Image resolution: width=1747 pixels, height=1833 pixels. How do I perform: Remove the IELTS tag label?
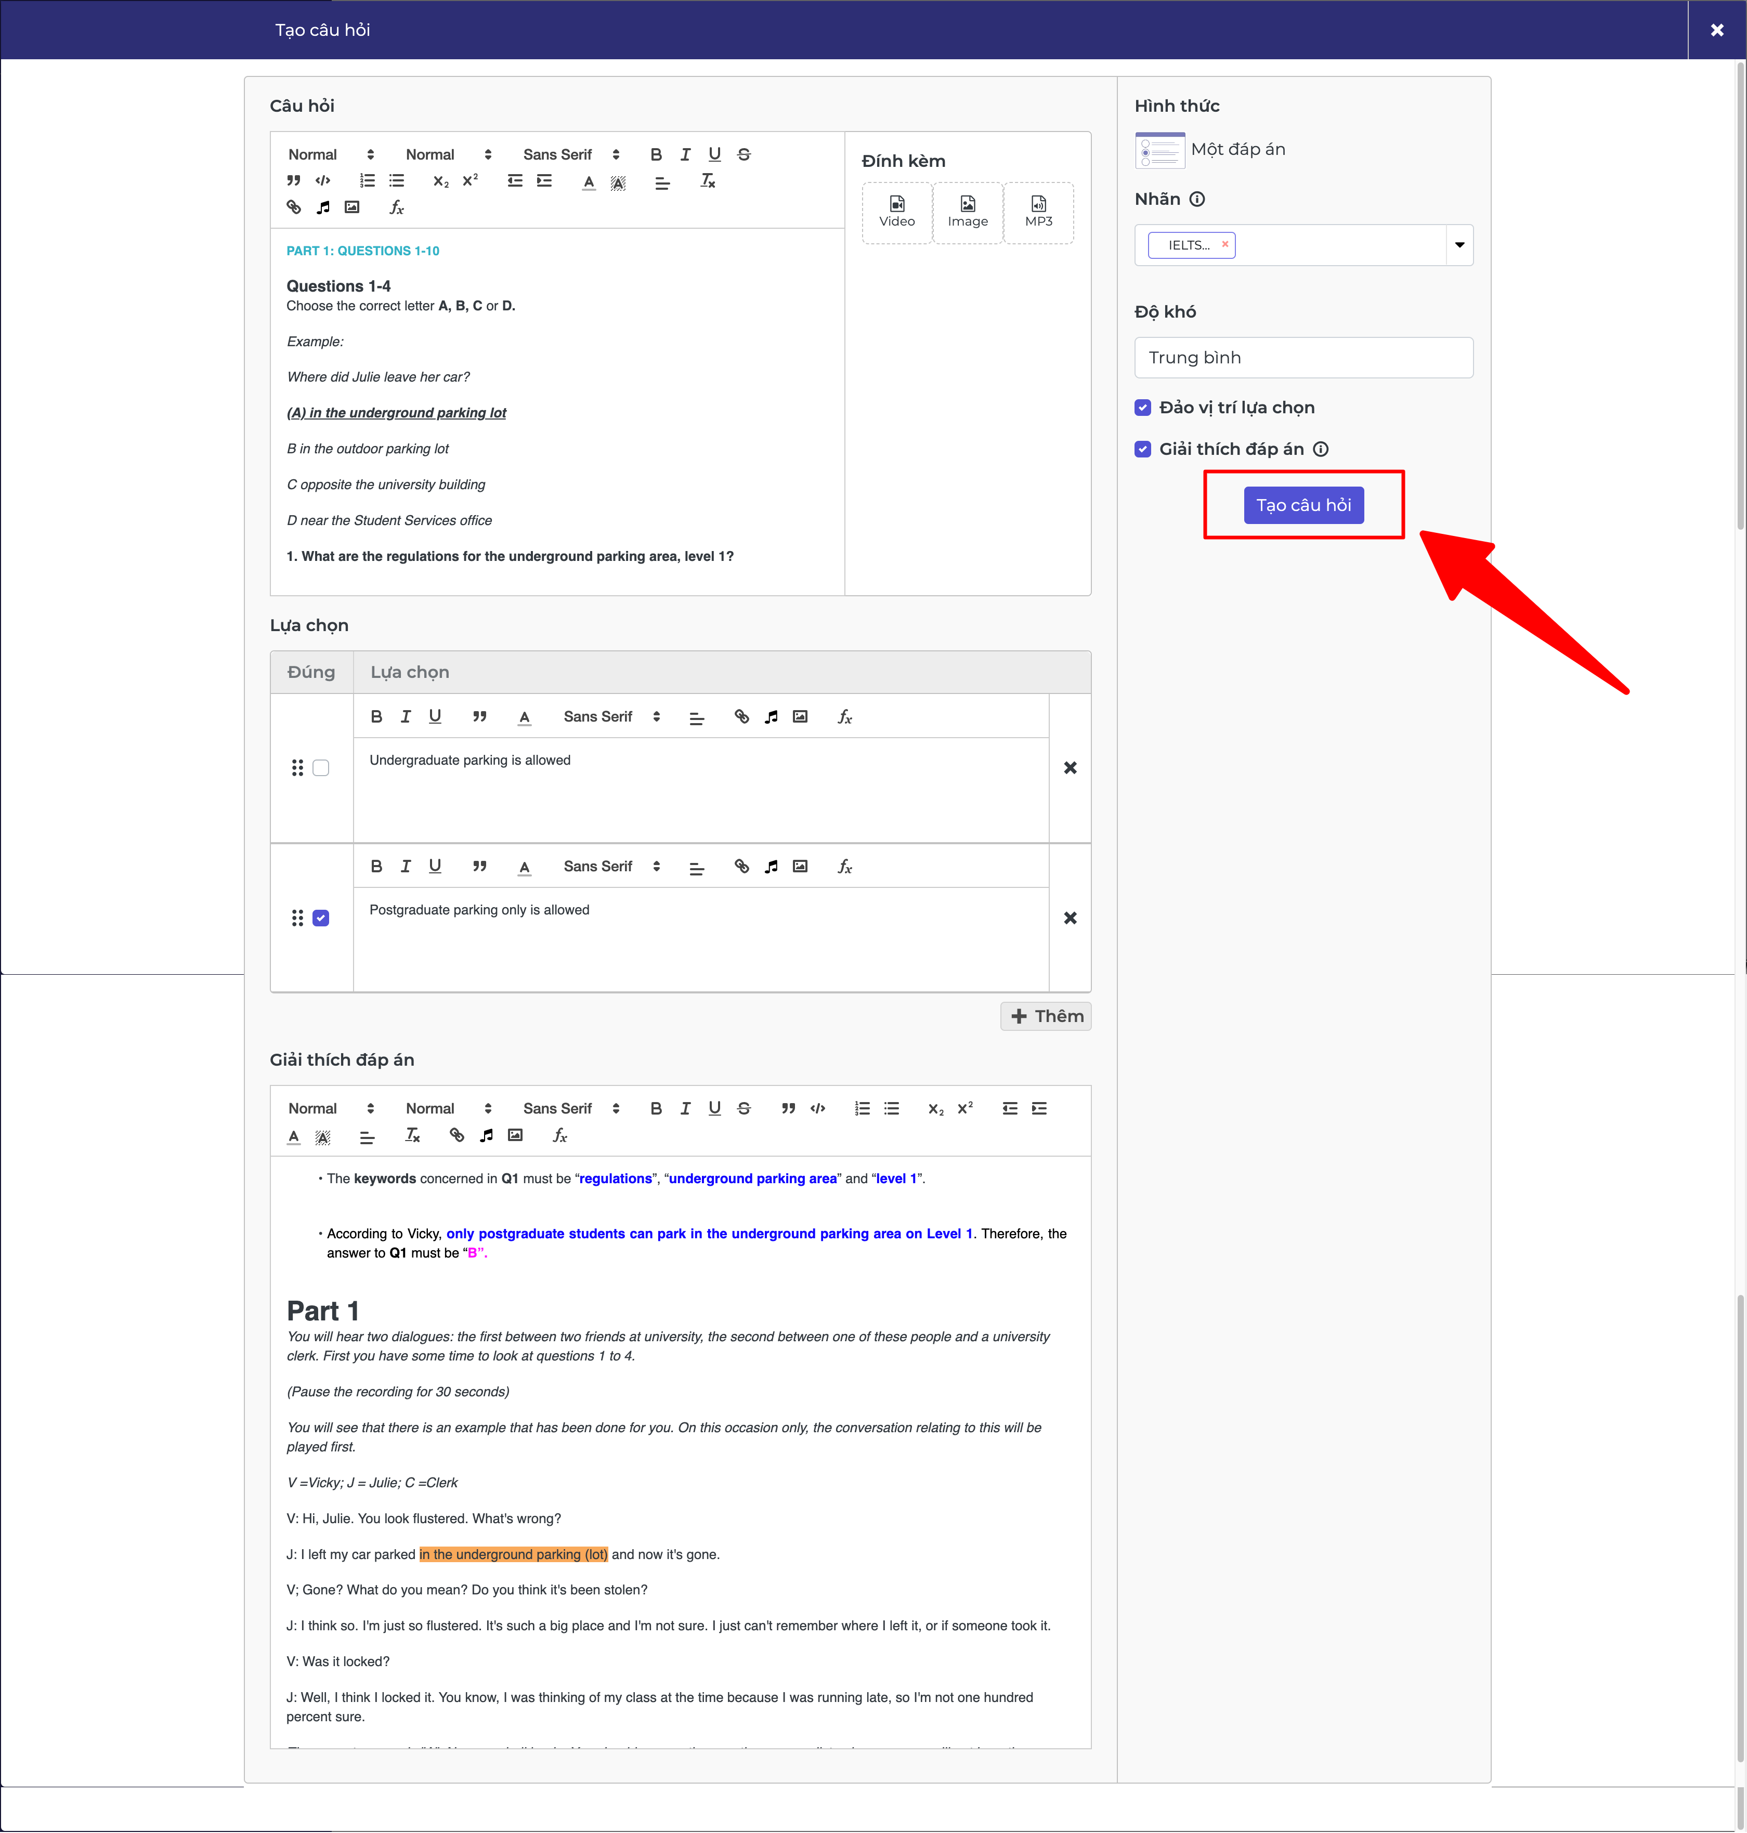click(1225, 244)
